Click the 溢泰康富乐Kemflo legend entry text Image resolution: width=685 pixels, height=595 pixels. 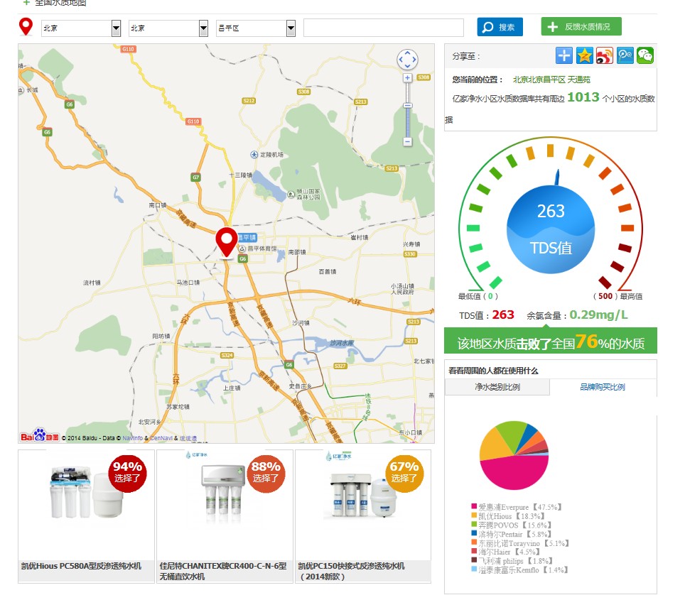(x=523, y=569)
